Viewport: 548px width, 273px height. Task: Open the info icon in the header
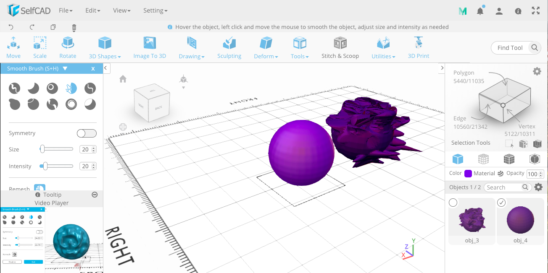(518, 11)
